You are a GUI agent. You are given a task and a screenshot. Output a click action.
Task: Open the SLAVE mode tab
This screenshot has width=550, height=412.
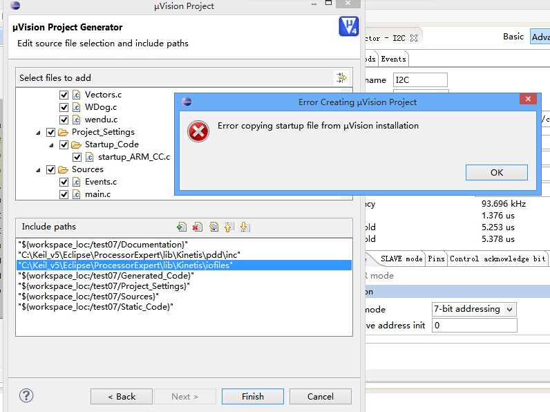click(x=401, y=259)
